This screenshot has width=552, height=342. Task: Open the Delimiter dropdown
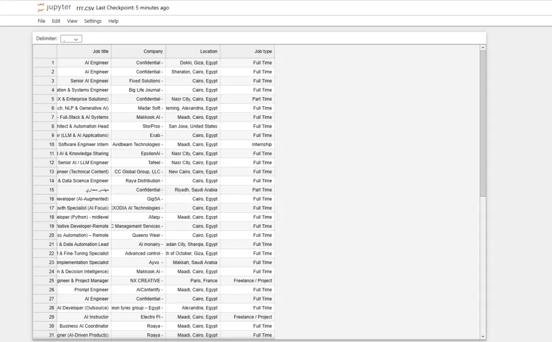tap(71, 39)
